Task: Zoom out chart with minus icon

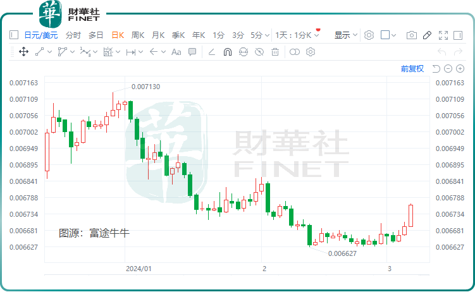Action: pos(448,69)
